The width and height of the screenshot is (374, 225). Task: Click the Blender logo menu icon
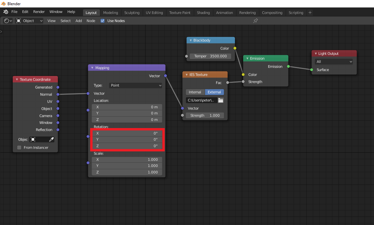tap(6, 12)
